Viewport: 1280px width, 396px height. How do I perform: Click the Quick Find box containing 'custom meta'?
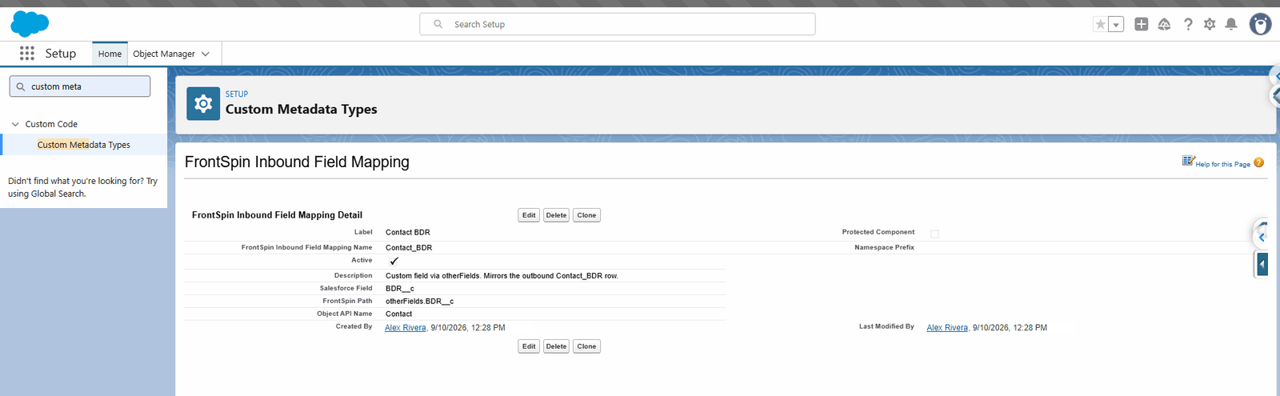(80, 86)
